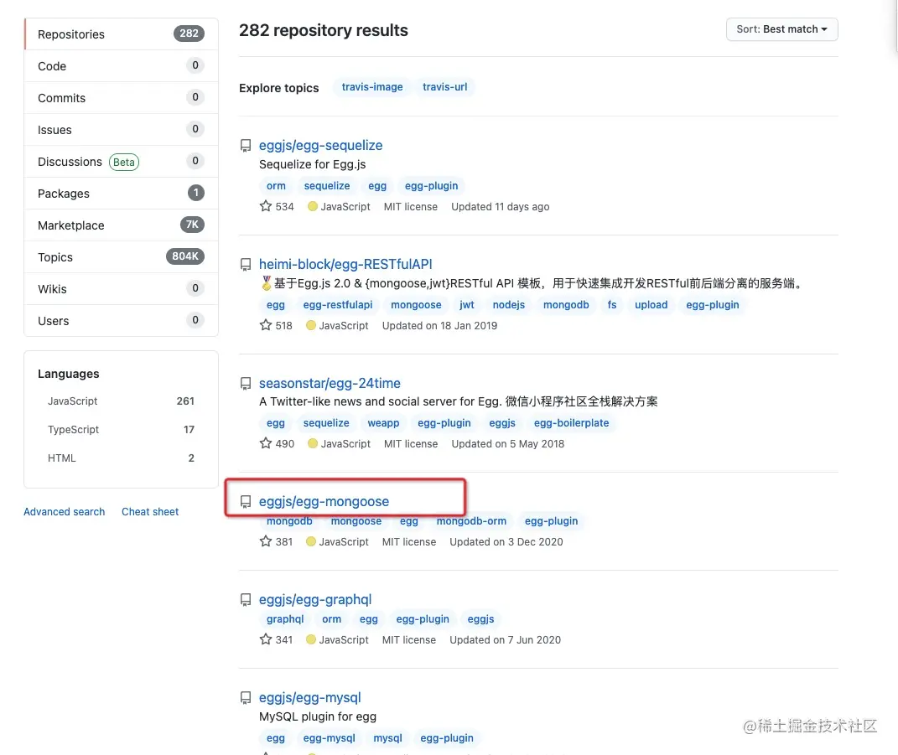Open eggjs/egg-sequelize repository
The image size is (898, 755).
tap(320, 146)
